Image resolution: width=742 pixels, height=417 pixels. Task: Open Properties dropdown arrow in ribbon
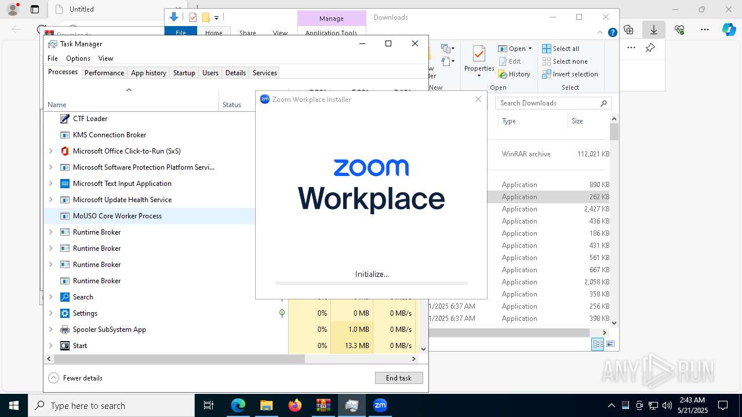479,76
